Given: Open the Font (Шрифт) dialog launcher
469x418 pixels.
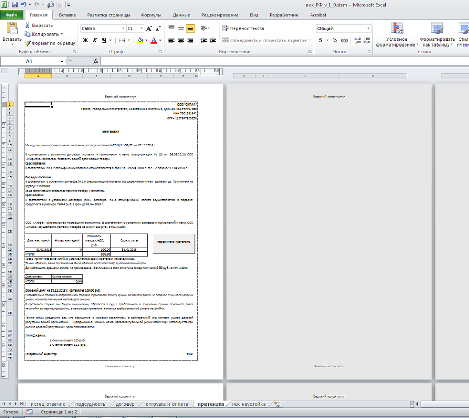Looking at the screenshot, I should point(161,52).
